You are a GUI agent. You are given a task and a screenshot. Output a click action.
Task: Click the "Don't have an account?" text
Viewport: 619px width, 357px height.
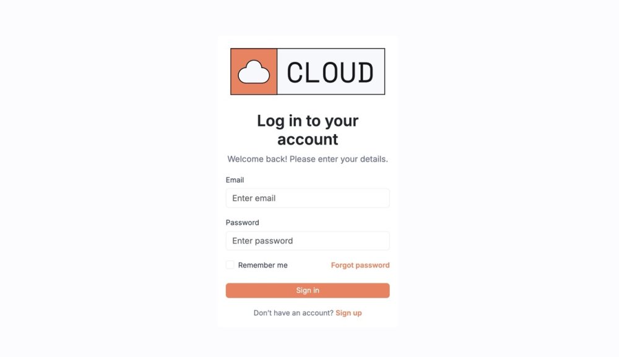click(293, 313)
